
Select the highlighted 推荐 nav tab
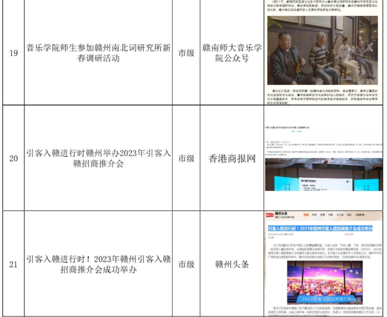point(306,215)
